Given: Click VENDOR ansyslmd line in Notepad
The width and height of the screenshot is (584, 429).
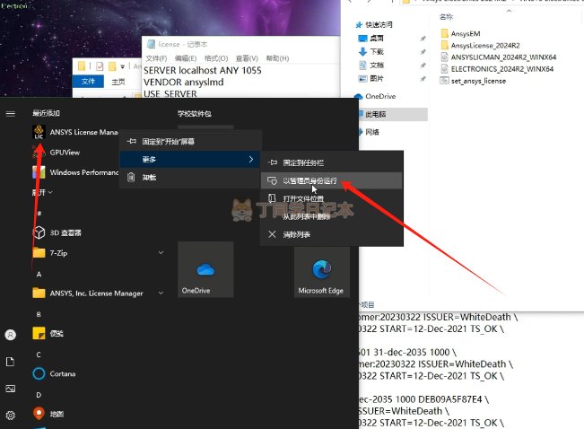Looking at the screenshot, I should point(184,82).
